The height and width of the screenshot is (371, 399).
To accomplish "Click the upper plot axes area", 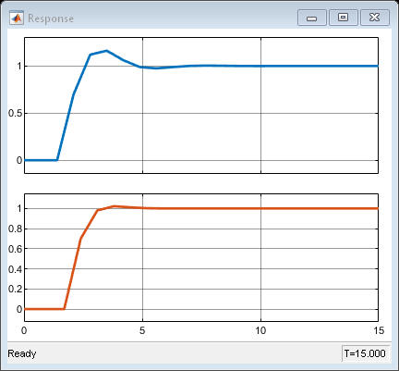I will pos(201,105).
